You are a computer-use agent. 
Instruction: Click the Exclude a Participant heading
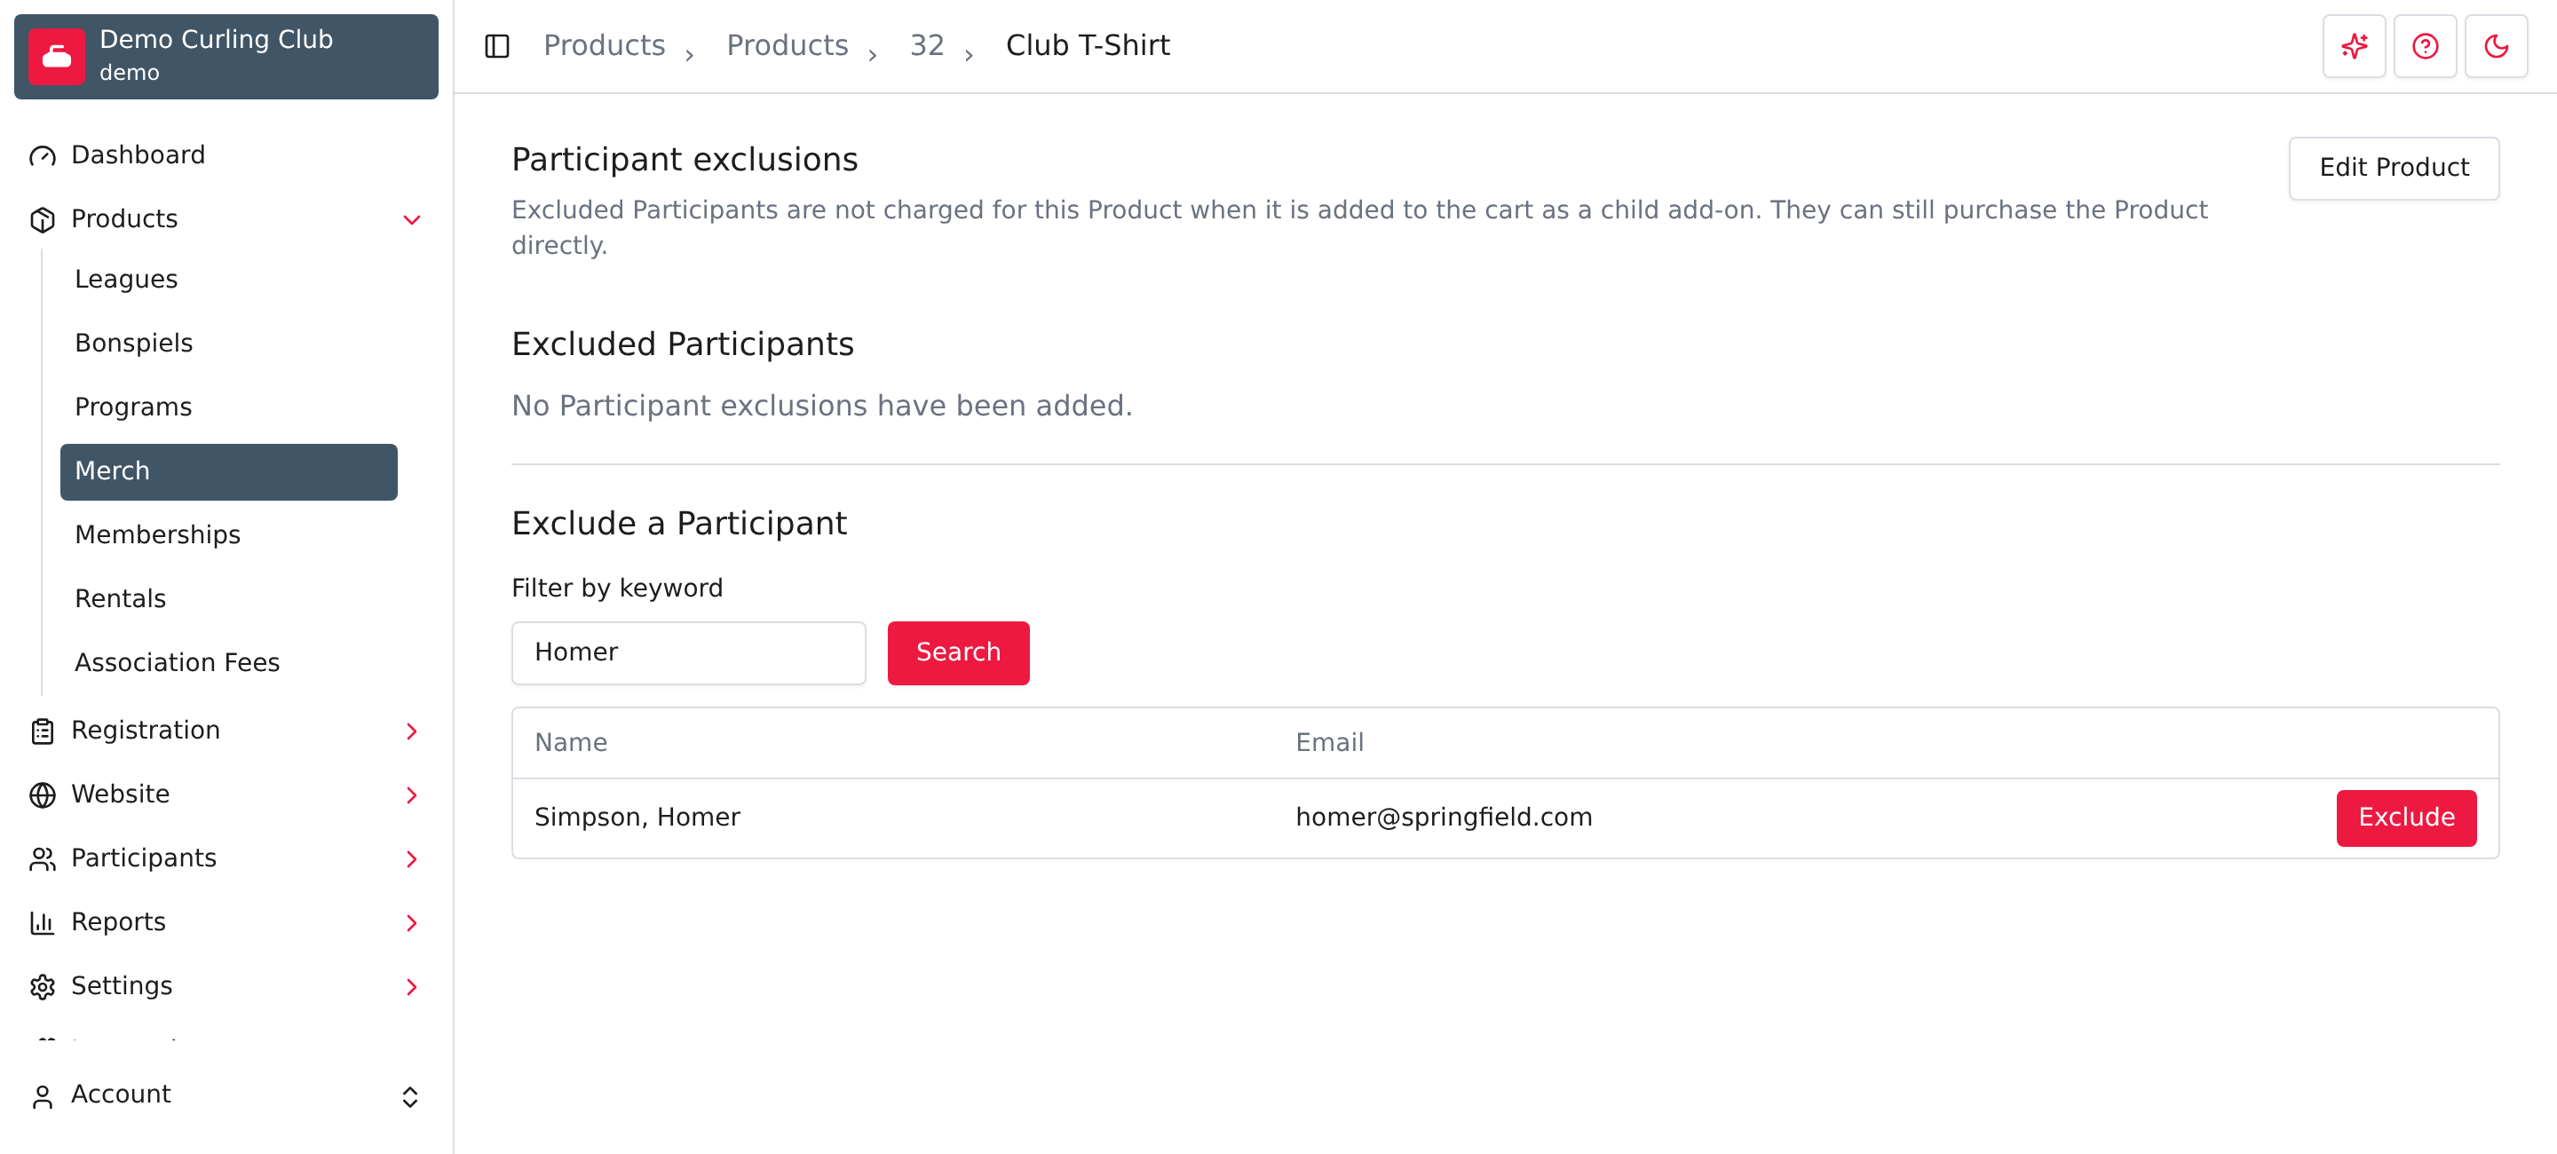pos(679,524)
